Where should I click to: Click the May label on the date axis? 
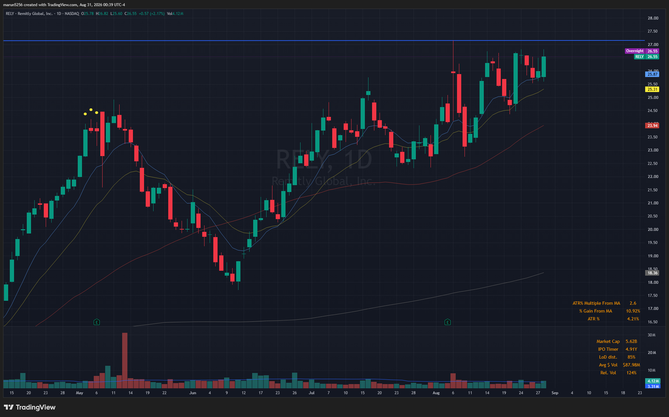pyautogui.click(x=80, y=393)
